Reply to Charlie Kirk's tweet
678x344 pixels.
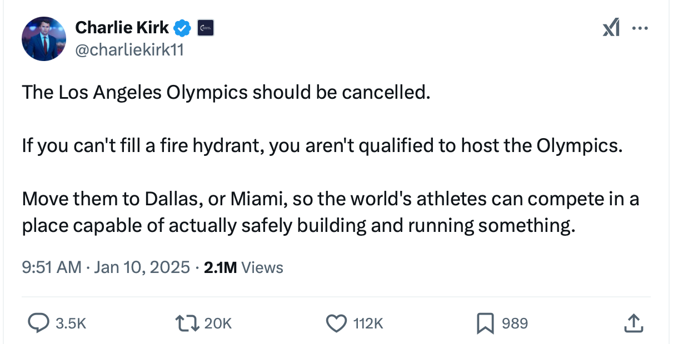tap(39, 323)
